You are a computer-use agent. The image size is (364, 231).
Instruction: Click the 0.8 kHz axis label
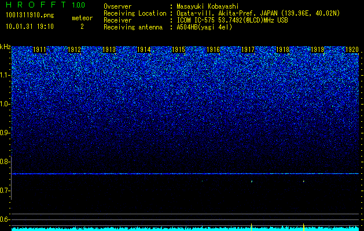click(5, 162)
